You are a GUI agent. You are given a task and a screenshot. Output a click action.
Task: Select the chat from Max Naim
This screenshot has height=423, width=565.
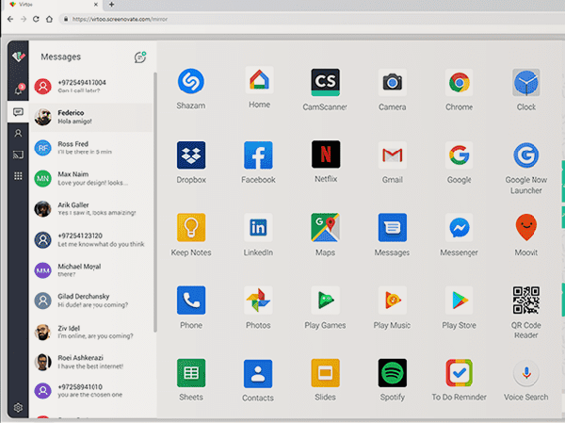point(89,178)
